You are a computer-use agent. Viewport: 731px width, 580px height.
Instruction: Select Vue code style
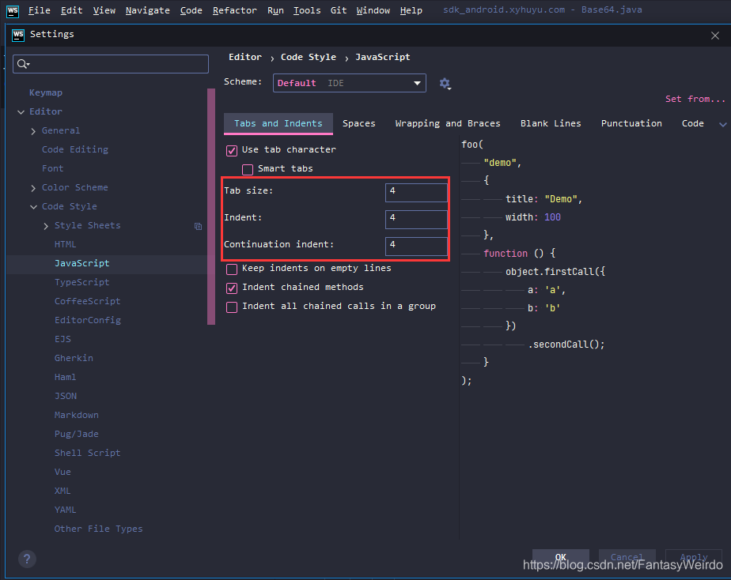coord(62,472)
